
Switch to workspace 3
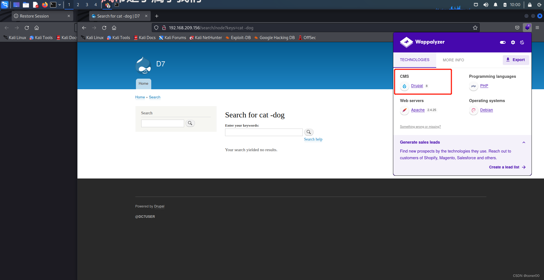(87, 4)
